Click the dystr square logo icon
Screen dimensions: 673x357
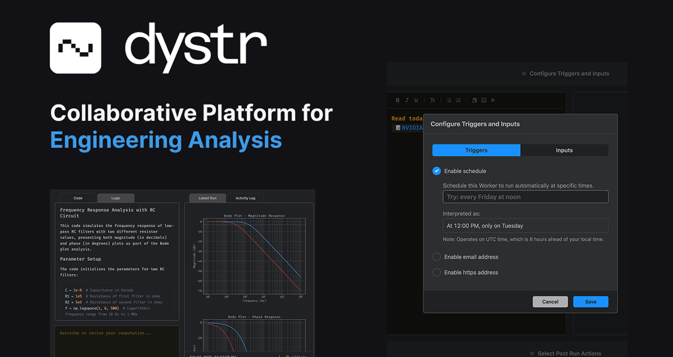pos(75,48)
